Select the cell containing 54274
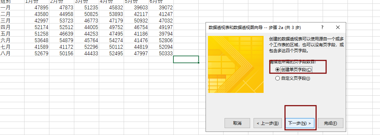The width and height of the screenshot is (380, 135). (x=112, y=40)
